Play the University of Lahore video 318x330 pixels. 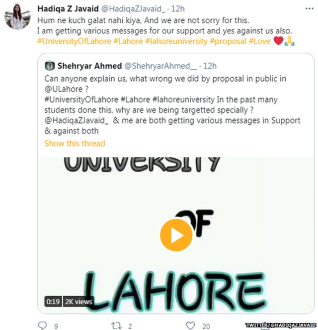(x=176, y=235)
